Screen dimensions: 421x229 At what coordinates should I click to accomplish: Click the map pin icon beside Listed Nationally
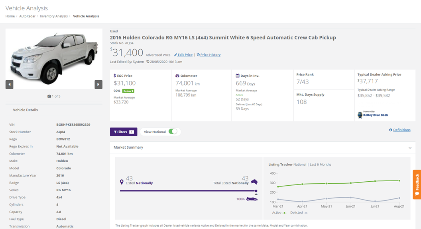point(122,182)
